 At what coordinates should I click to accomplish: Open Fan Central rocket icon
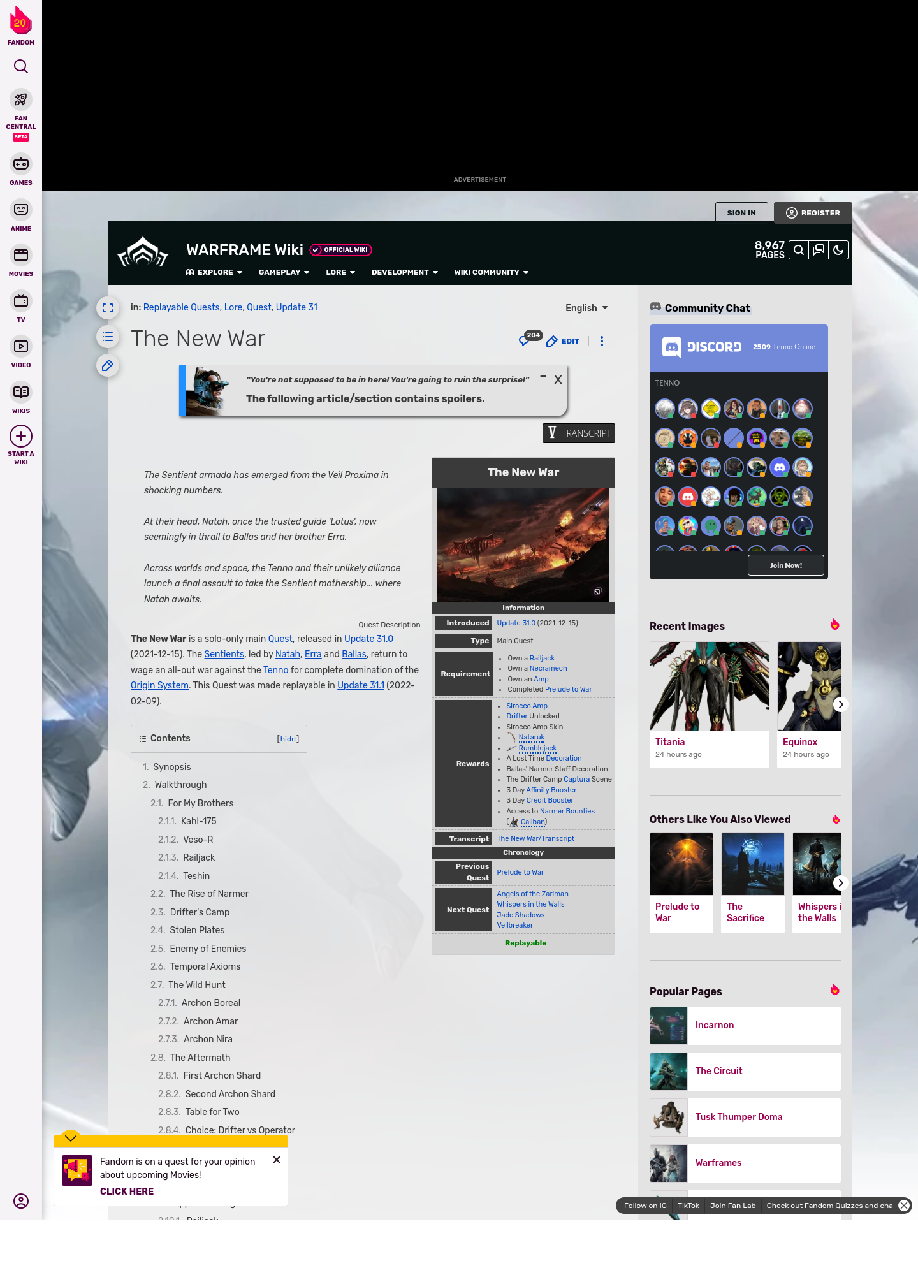[x=21, y=99]
